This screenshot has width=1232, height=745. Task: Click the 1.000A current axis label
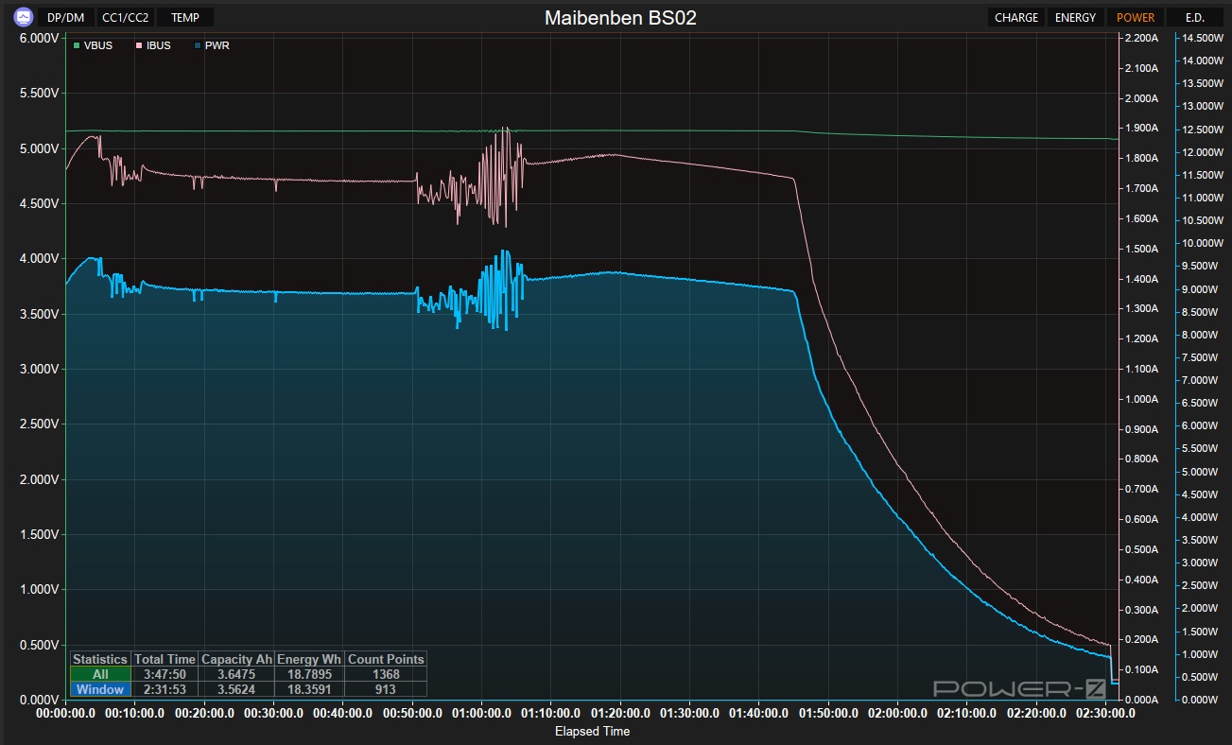coord(1140,400)
